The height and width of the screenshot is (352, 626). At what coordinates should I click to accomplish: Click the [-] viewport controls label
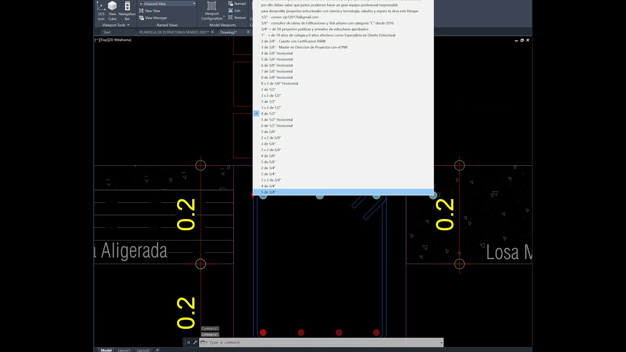[97, 40]
